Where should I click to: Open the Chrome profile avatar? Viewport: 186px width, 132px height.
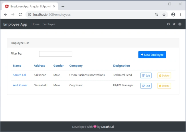coord(173,15)
